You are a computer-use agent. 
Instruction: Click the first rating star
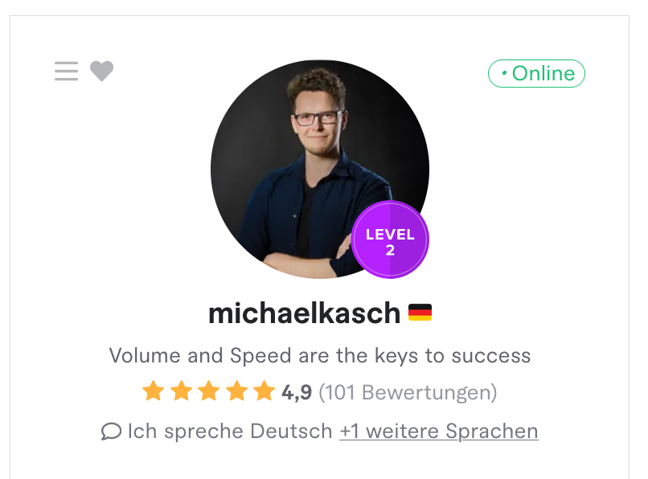pos(154,391)
